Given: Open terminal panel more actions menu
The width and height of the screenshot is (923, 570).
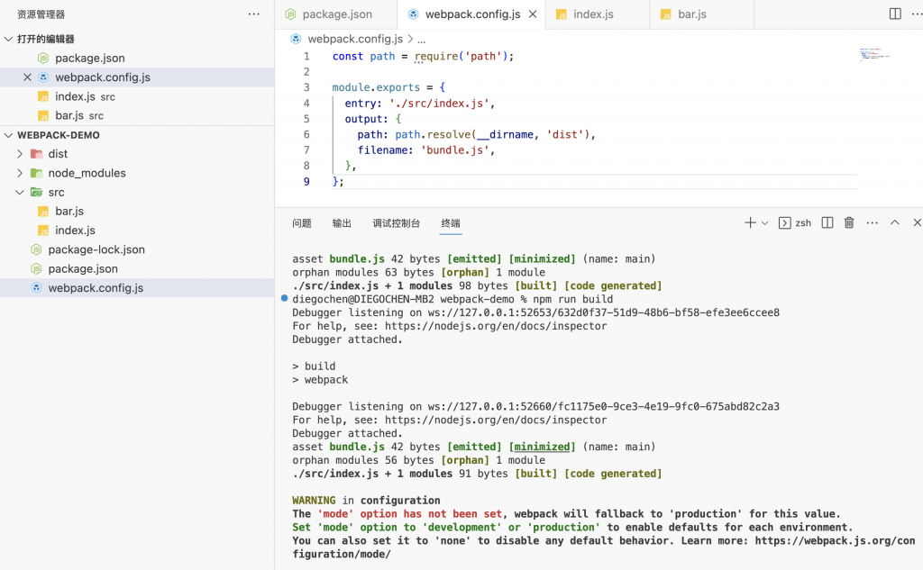Looking at the screenshot, I should pos(872,223).
